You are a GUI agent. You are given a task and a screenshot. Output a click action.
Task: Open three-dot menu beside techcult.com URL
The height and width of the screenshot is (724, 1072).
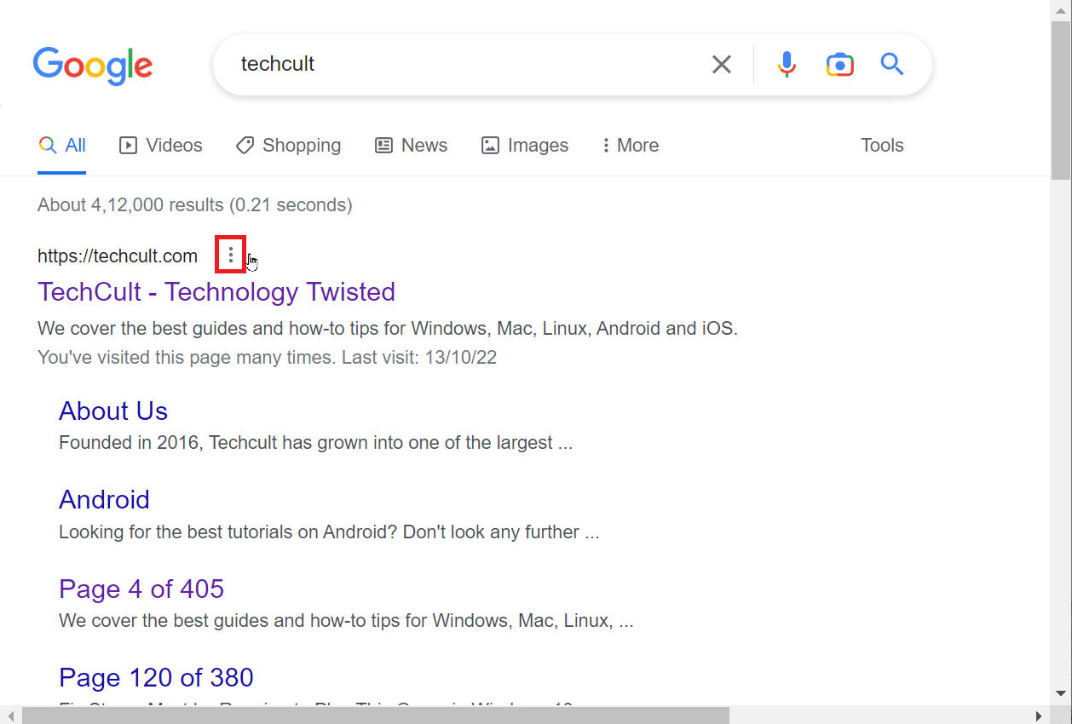click(231, 255)
